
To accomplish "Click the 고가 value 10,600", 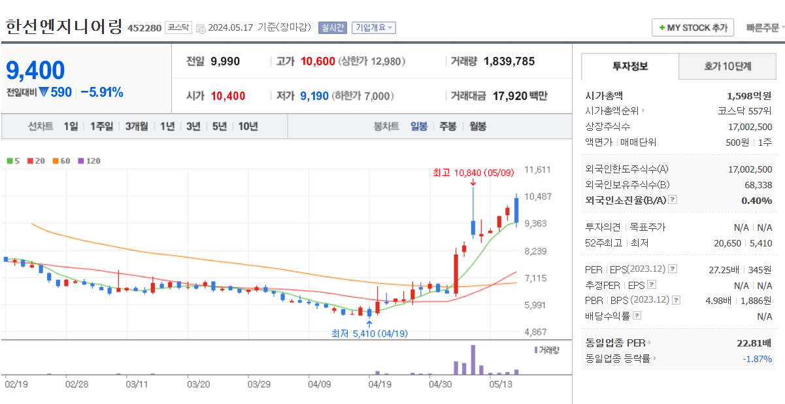I will tap(318, 61).
